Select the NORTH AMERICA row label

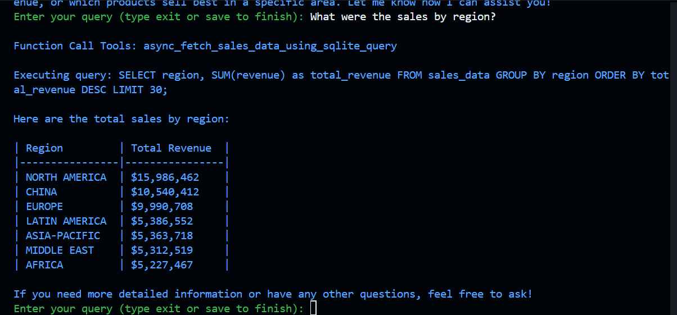(66, 177)
